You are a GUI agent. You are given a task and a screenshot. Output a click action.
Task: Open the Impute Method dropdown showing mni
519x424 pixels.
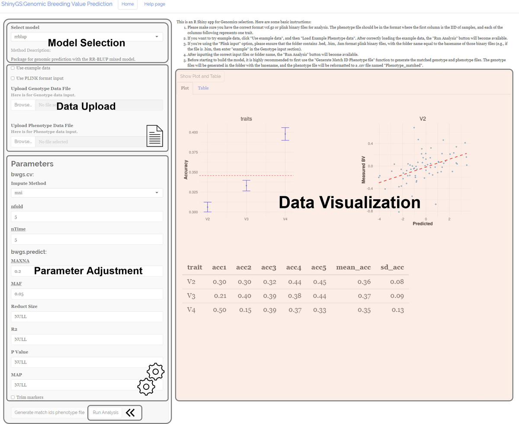click(x=86, y=193)
